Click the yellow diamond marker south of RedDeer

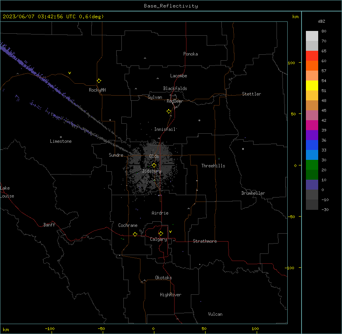coord(169,111)
